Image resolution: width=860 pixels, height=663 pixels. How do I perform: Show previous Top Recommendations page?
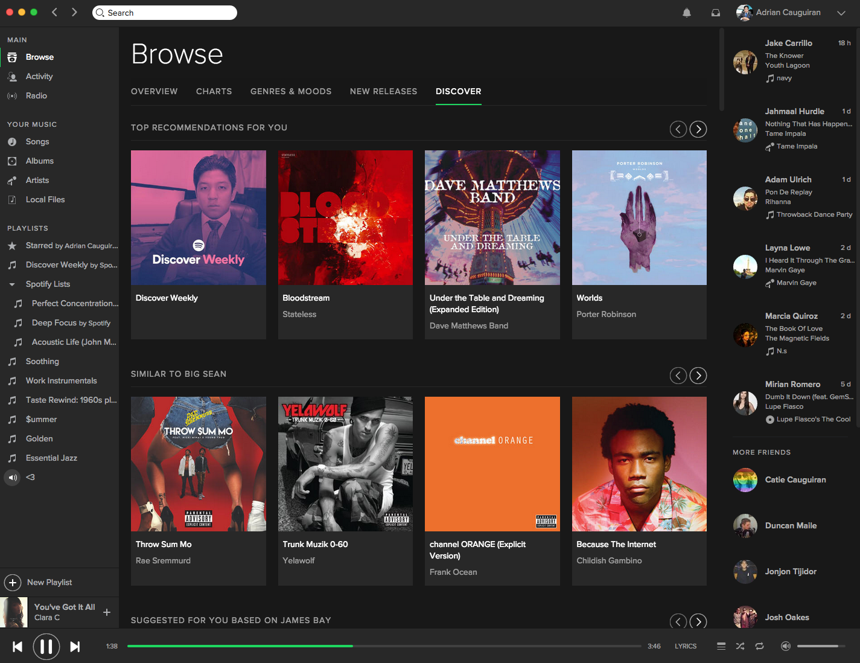coord(678,129)
